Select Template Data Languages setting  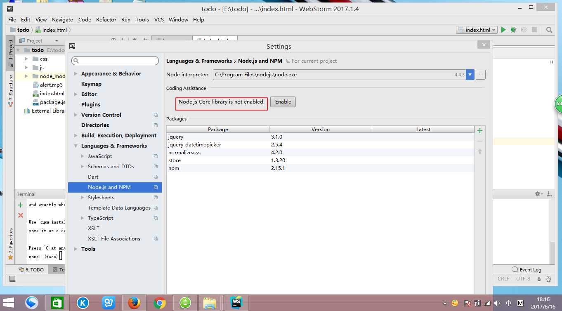119,208
